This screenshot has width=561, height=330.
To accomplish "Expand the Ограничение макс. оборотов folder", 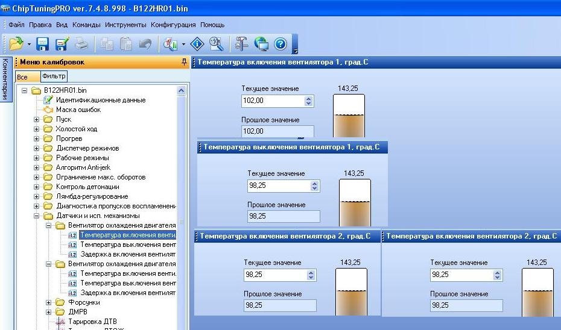I will click(x=36, y=177).
